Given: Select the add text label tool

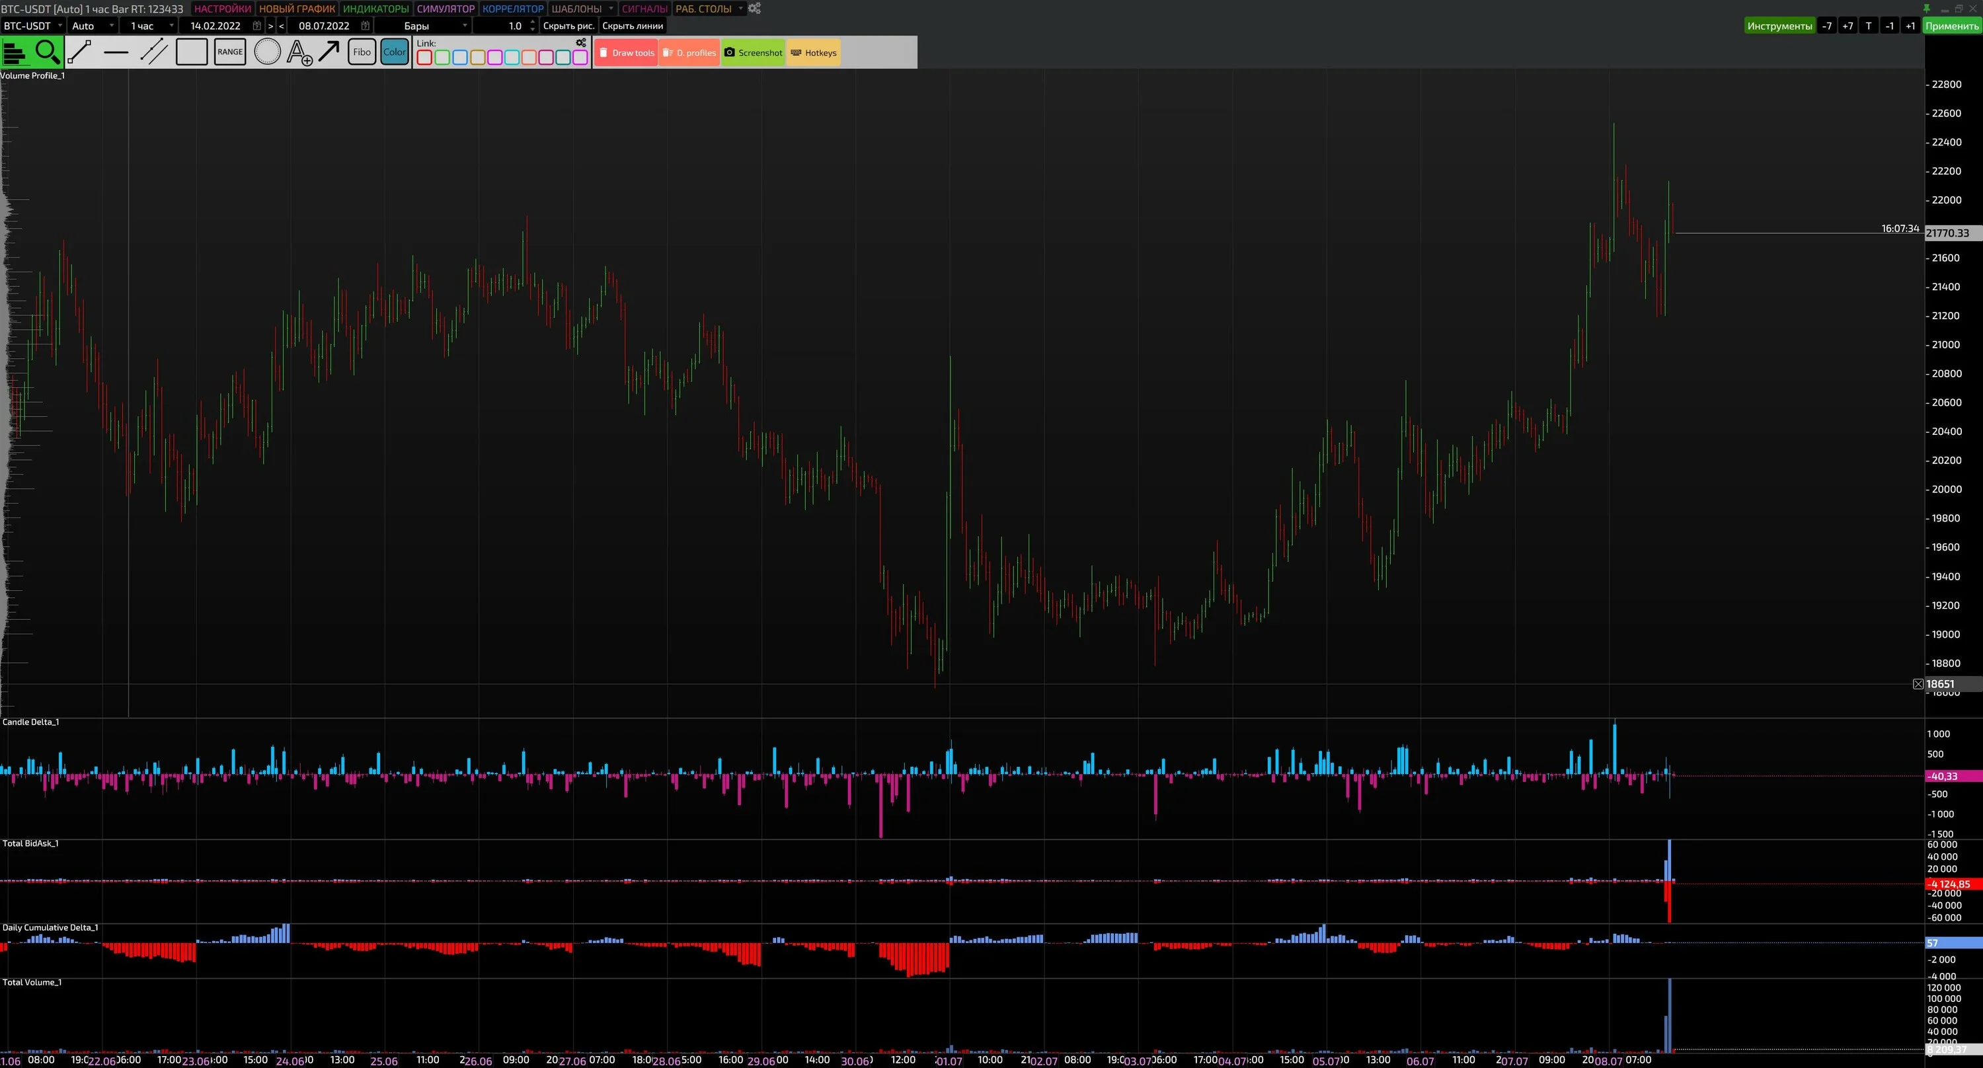Looking at the screenshot, I should (299, 52).
